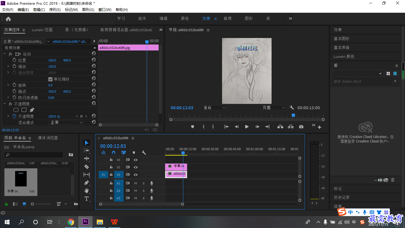
Task: Open playback resolution Full dropdown
Action: (x=273, y=108)
